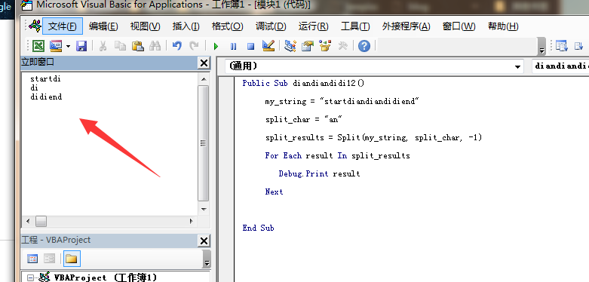Image resolution: width=589 pixels, height=282 pixels.
Task: Undo the last action
Action: click(x=177, y=46)
